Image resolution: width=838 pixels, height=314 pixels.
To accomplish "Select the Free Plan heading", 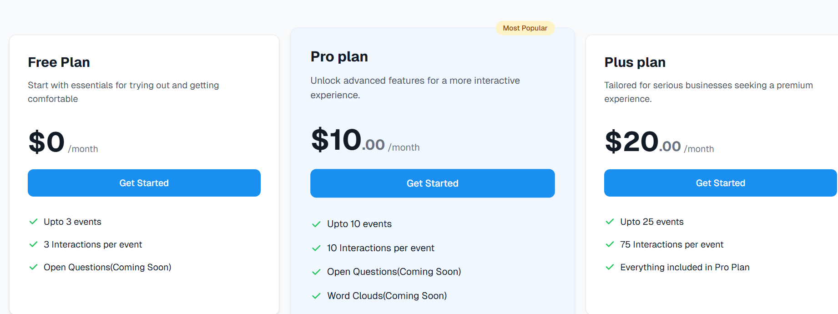I will pos(59,62).
